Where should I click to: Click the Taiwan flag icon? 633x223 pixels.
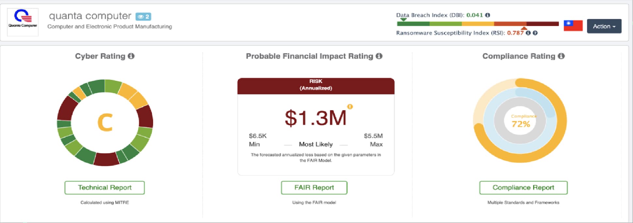tap(573, 26)
